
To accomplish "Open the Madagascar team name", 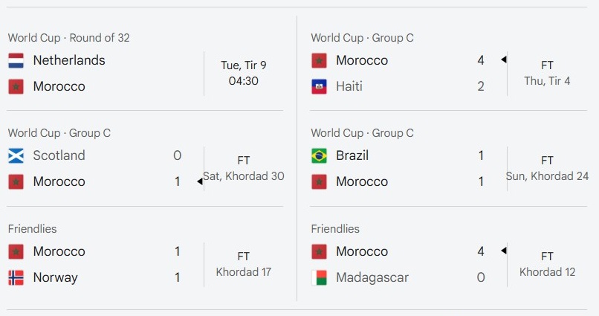I will click(x=372, y=277).
